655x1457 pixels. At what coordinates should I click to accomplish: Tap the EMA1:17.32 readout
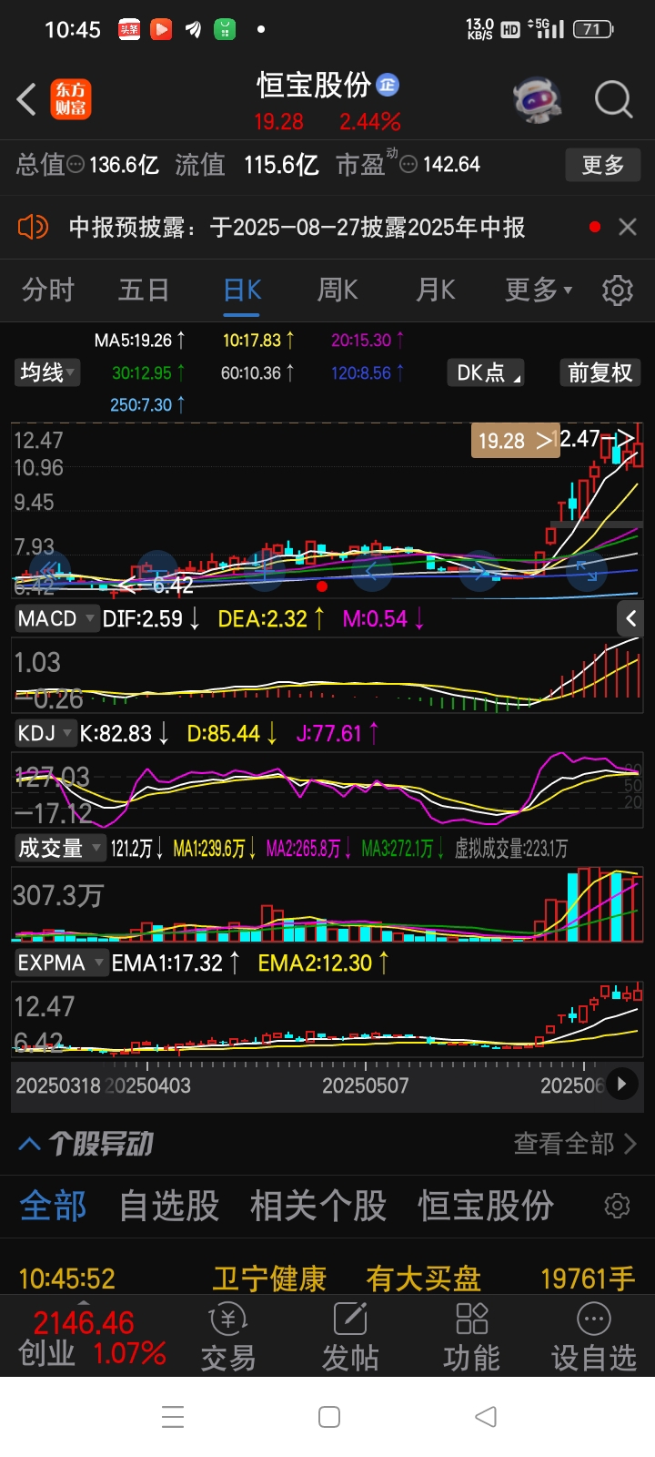click(176, 963)
